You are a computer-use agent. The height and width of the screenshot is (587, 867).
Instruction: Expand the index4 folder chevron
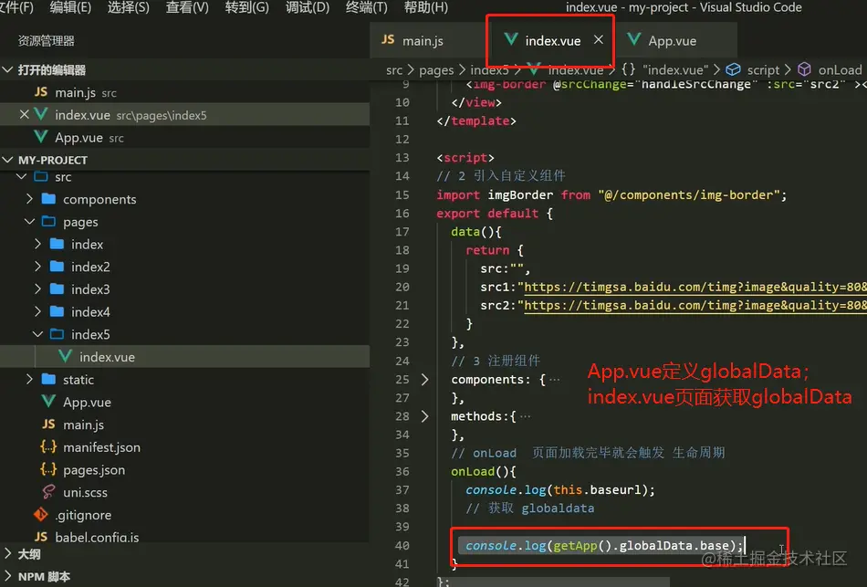[37, 311]
